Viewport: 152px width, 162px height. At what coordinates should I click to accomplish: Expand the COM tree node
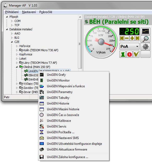(12, 21)
